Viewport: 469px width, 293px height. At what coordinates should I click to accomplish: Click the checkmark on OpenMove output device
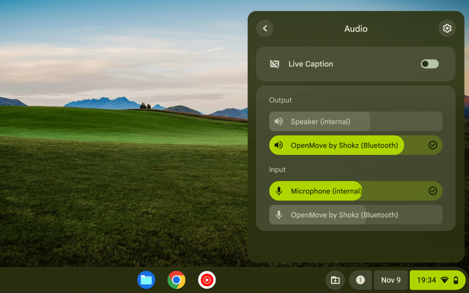click(433, 145)
